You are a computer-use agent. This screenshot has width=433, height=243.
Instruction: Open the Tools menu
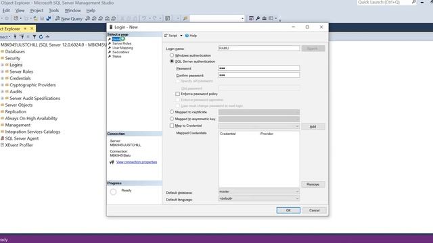[54, 11]
